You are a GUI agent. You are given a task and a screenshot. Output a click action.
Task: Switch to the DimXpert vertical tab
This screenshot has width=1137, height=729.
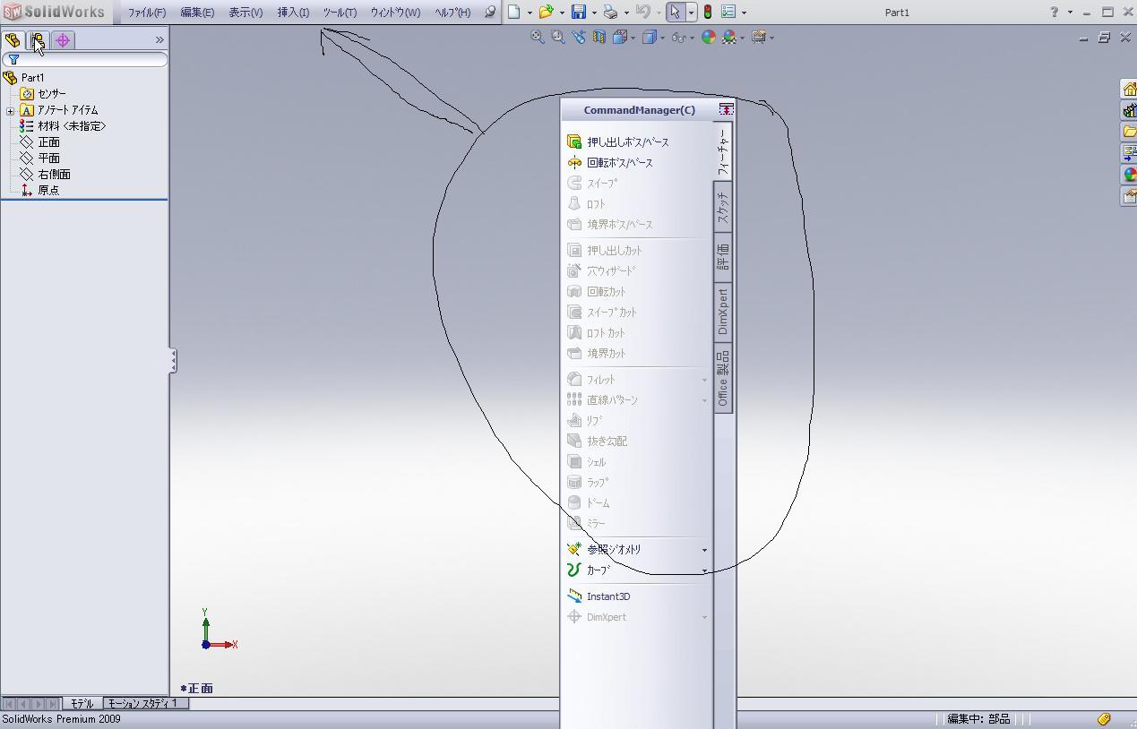tap(723, 312)
